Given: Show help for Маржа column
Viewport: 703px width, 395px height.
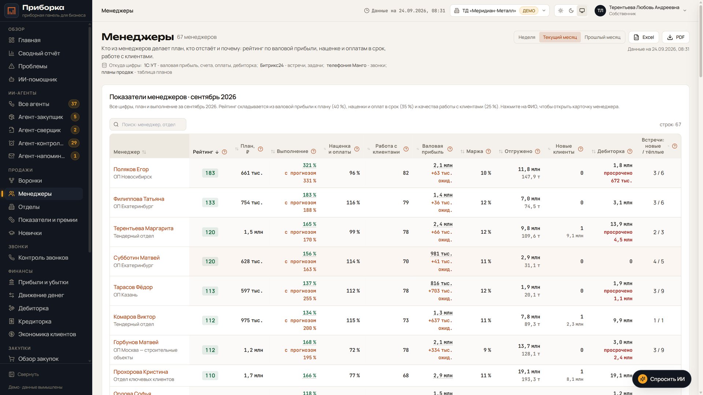Looking at the screenshot, I should [488, 151].
